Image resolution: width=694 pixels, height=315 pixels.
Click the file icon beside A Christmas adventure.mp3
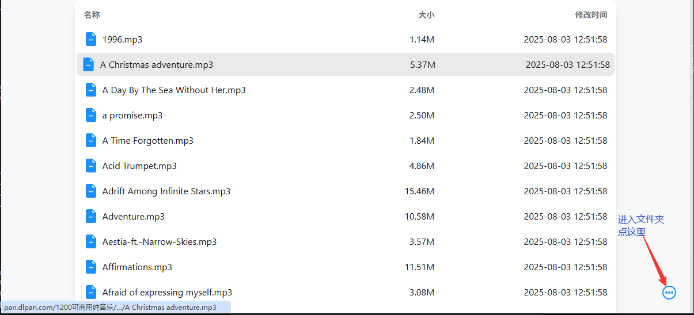pos(88,64)
